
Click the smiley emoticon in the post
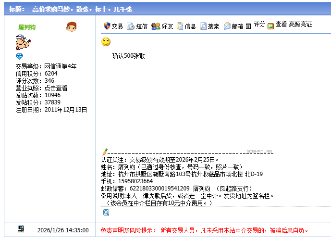(x=106, y=42)
